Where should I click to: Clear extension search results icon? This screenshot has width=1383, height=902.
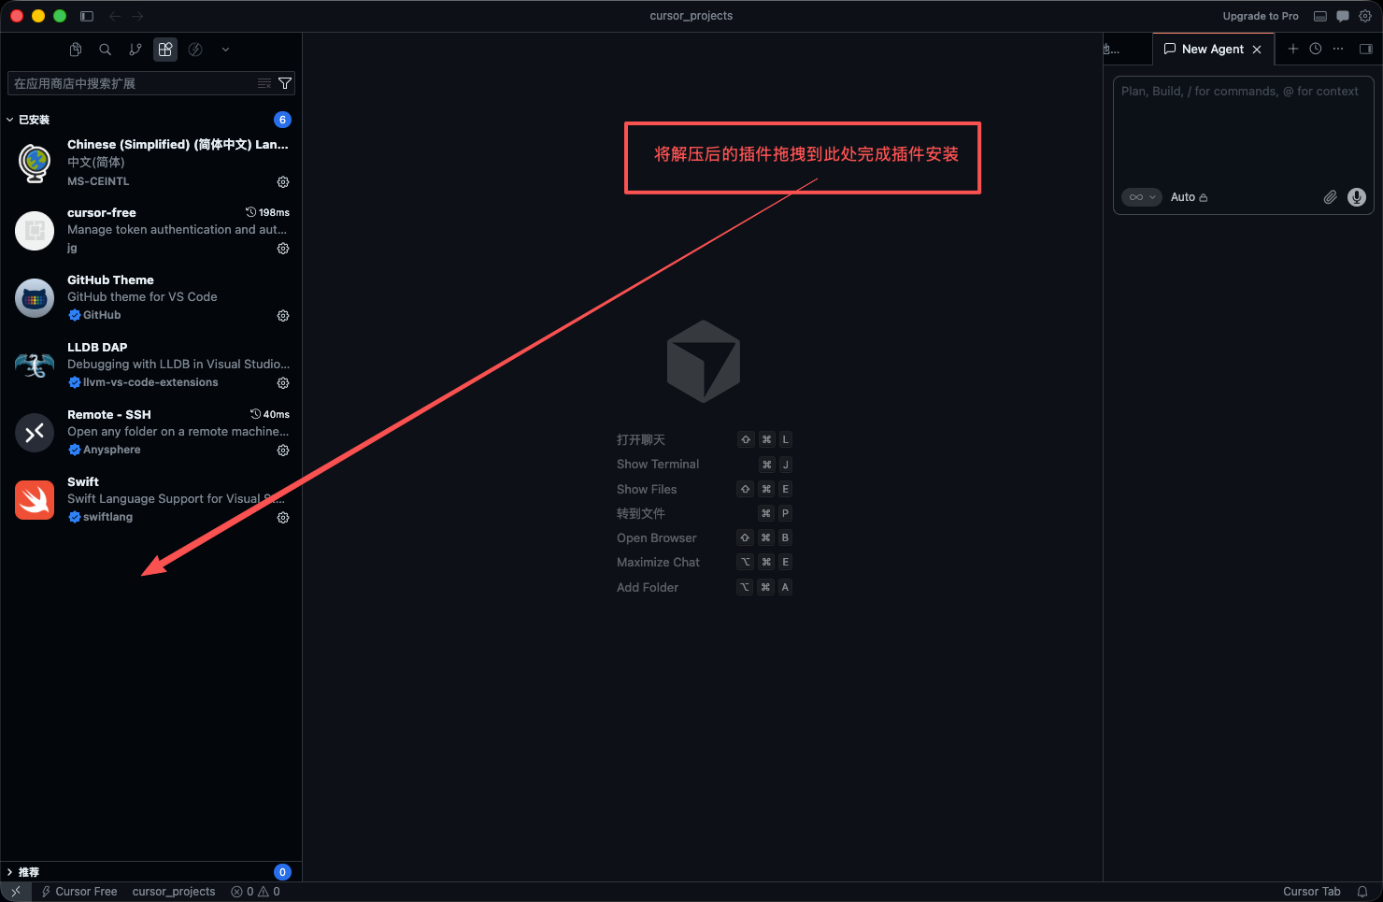tap(264, 83)
